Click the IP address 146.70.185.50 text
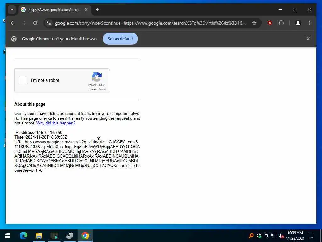 38,133
